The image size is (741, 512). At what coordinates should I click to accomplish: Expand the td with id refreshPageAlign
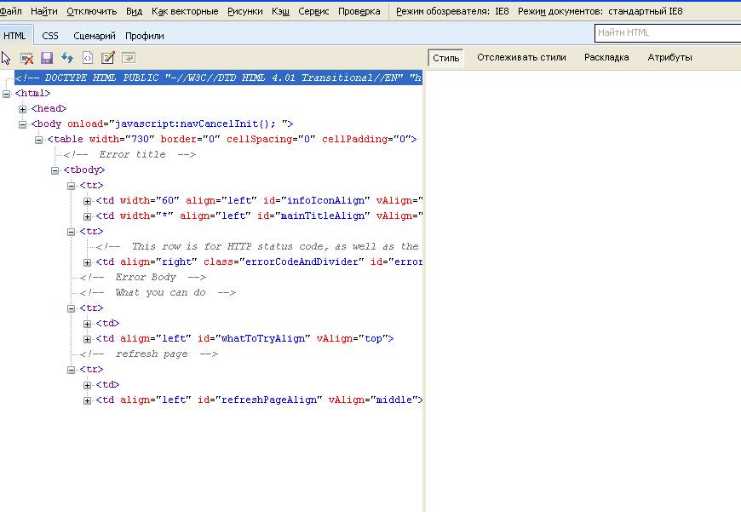tap(88, 401)
